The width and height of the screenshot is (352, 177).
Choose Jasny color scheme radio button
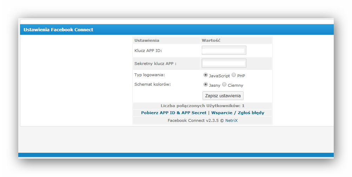pos(205,84)
